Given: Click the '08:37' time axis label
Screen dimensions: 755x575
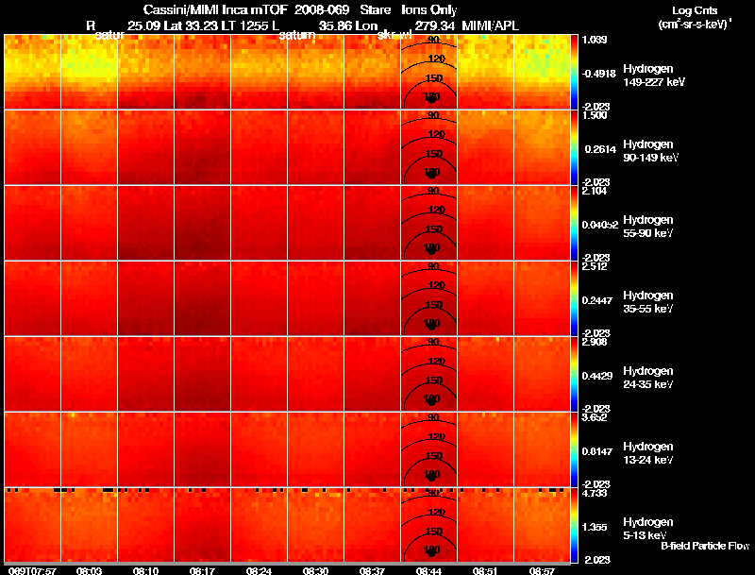Looking at the screenshot, I should [372, 570].
